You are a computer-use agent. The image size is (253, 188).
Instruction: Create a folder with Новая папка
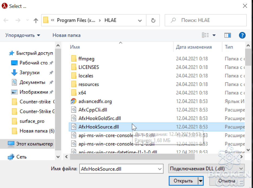pos(66,35)
